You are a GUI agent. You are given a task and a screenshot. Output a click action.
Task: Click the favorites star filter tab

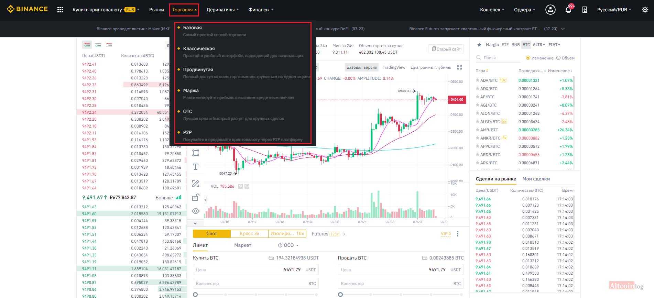point(479,45)
